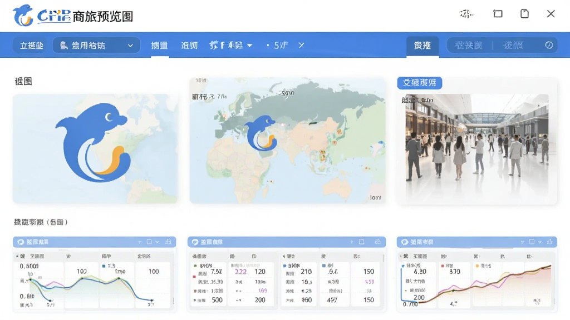Click the "830" value in the right chart
Viewport: 570px width, 320px height.
coord(454,271)
